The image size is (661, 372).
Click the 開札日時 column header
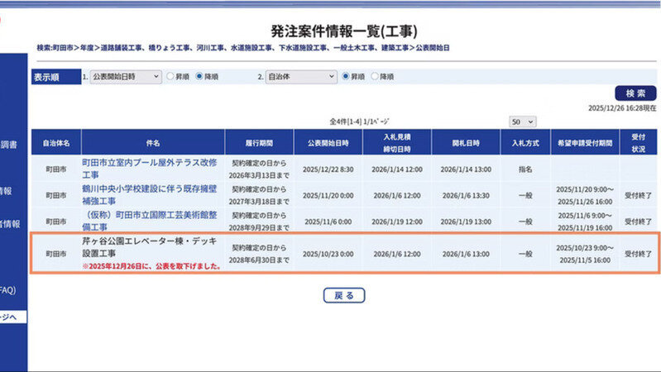467,142
